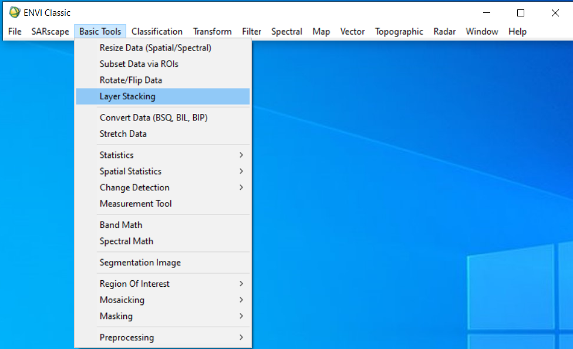Open the SARscape menu
The width and height of the screenshot is (573, 349).
tap(50, 32)
